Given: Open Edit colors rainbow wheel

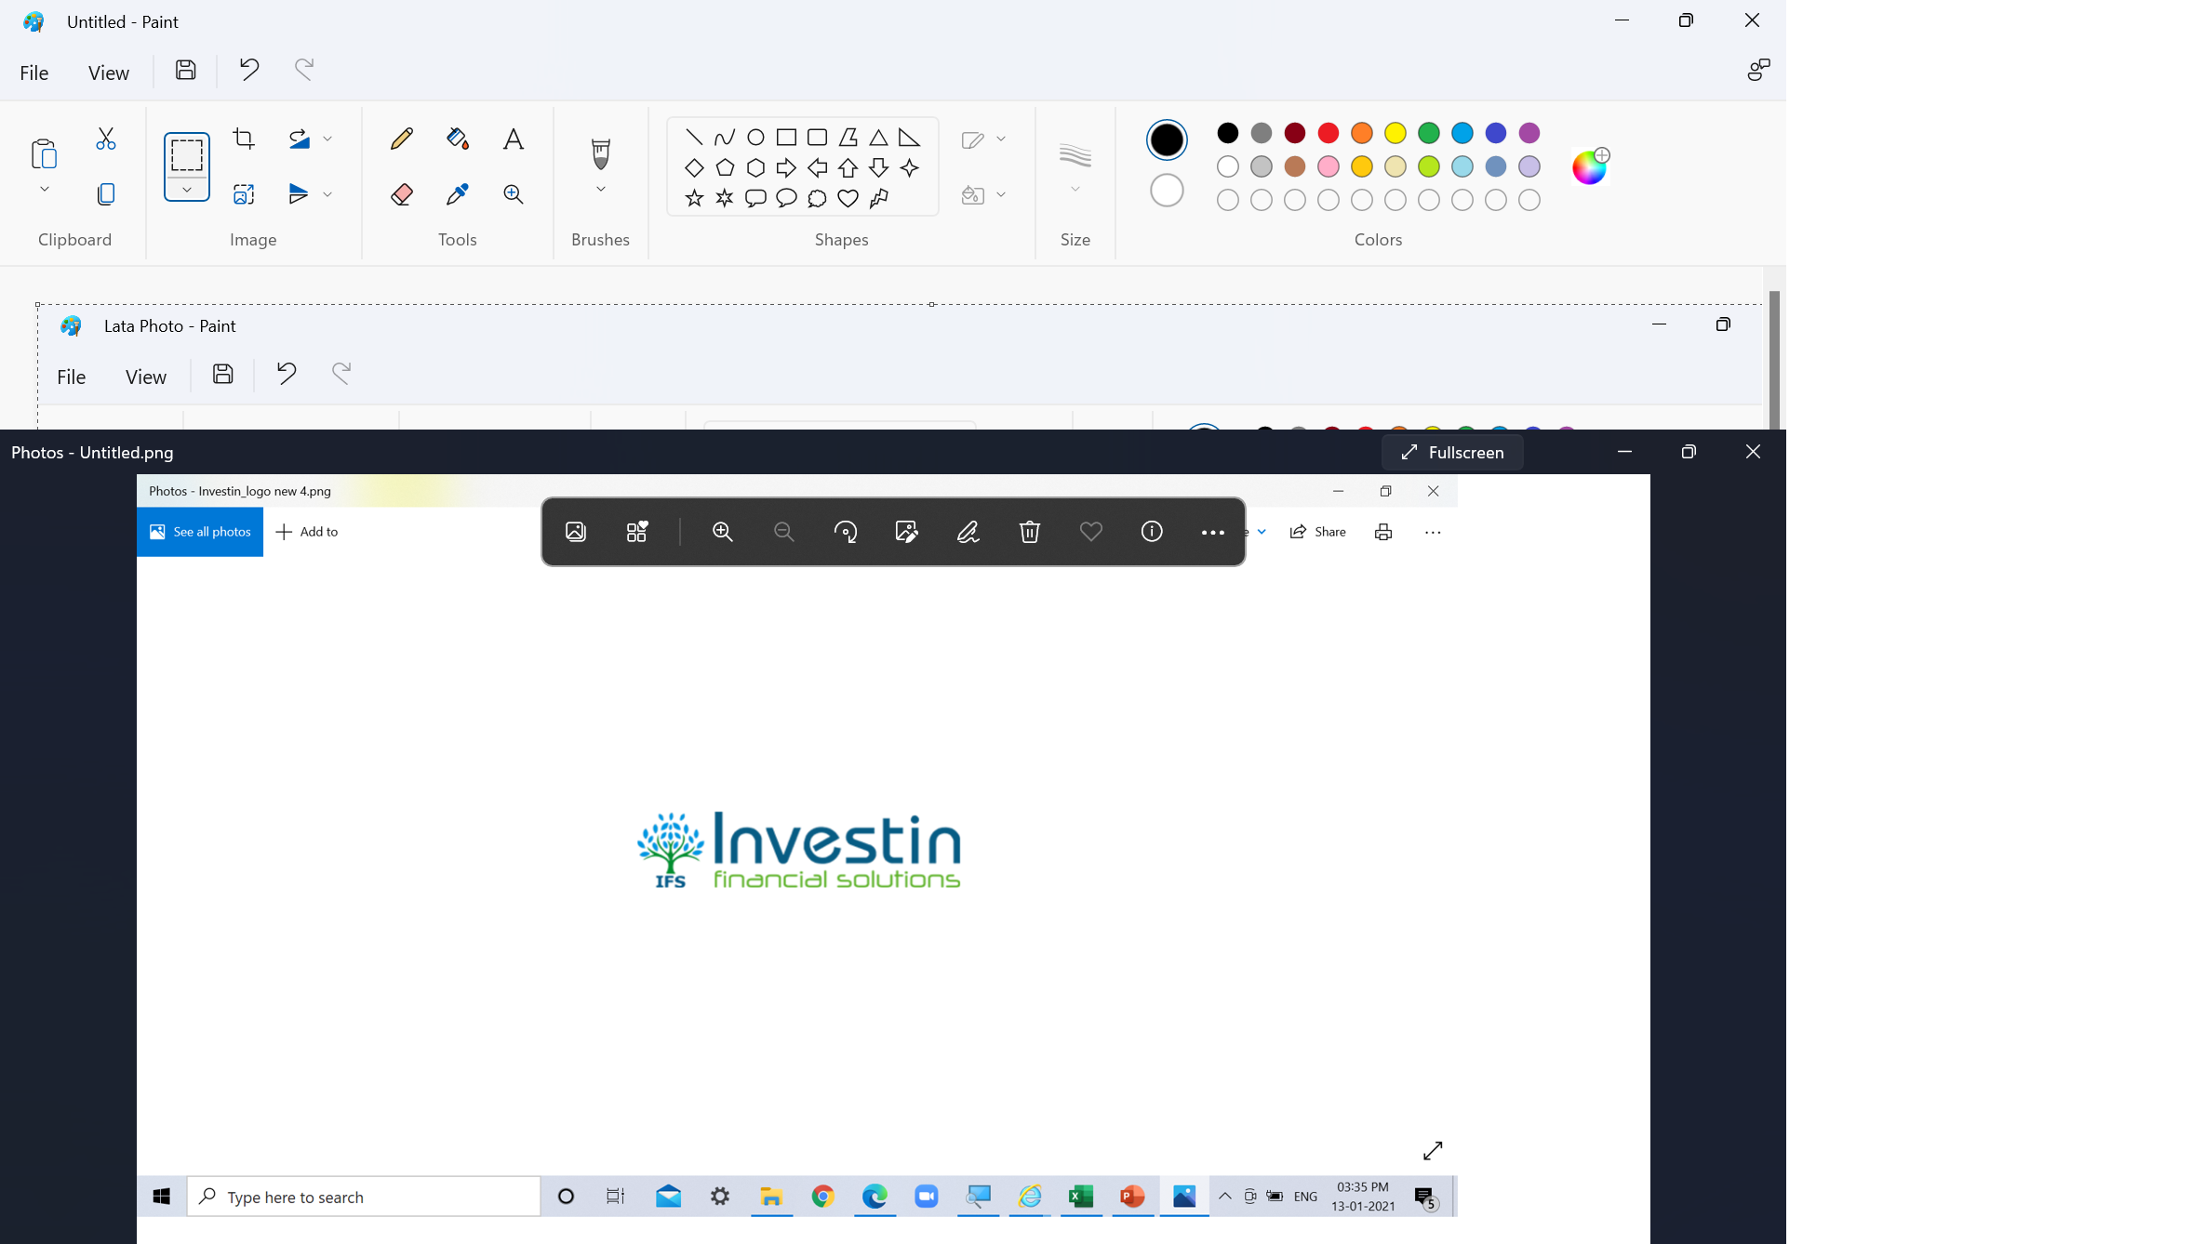Looking at the screenshot, I should click(1590, 166).
